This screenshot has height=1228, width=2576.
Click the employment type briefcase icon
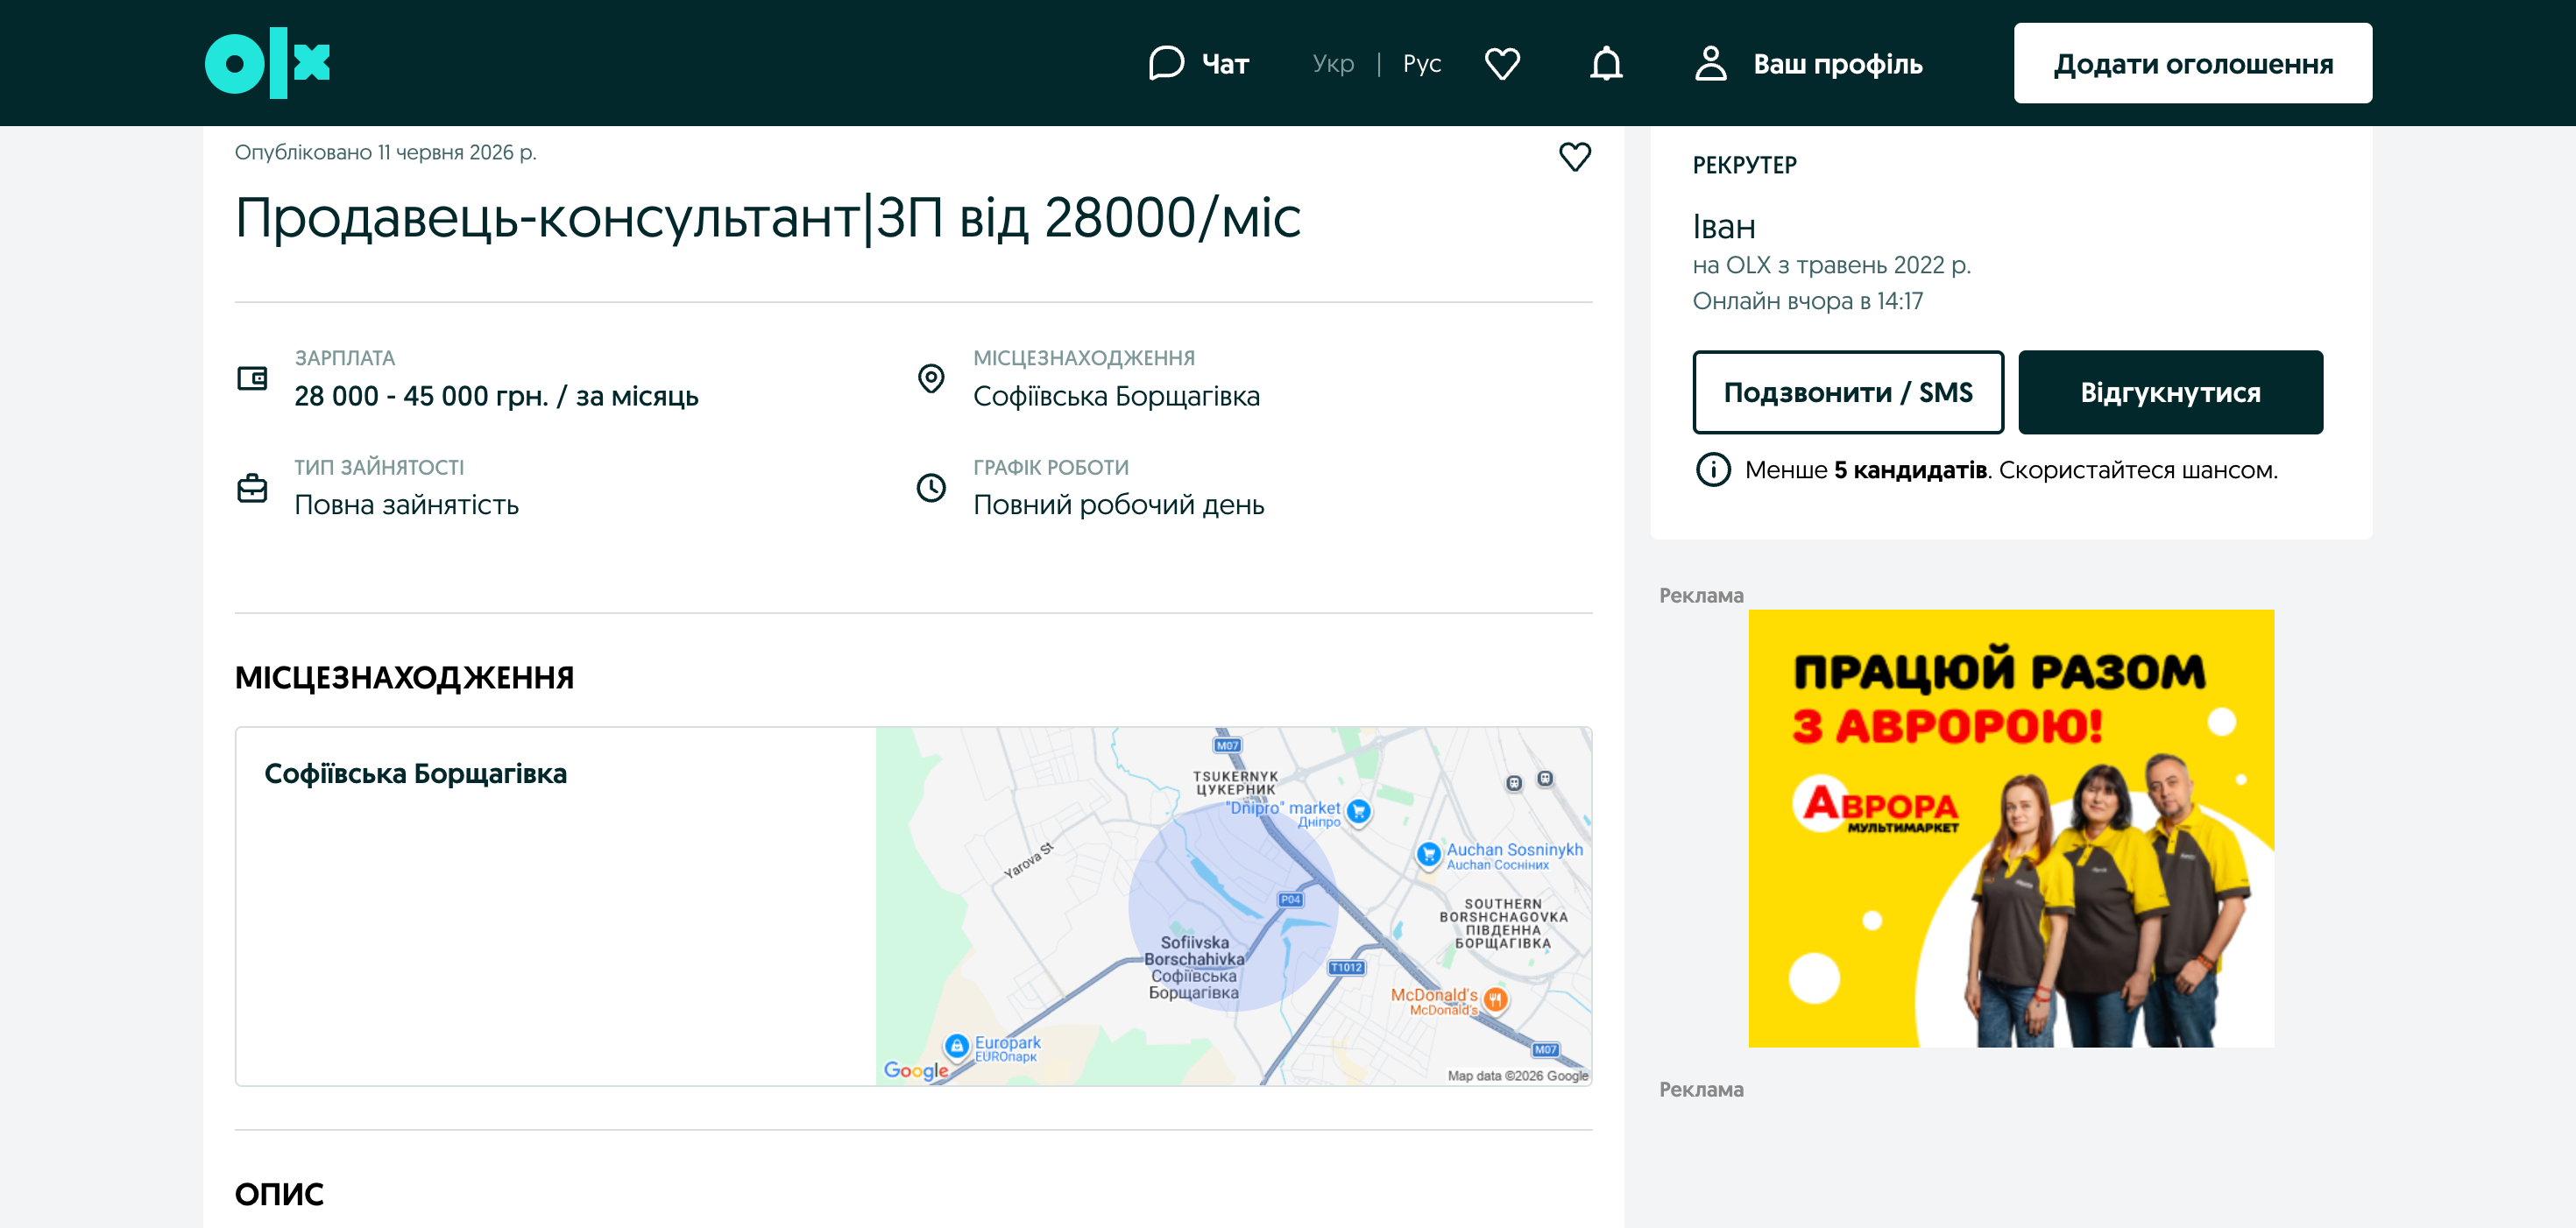(252, 487)
